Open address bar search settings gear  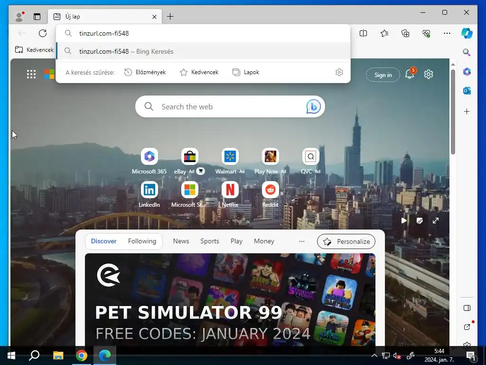point(339,72)
